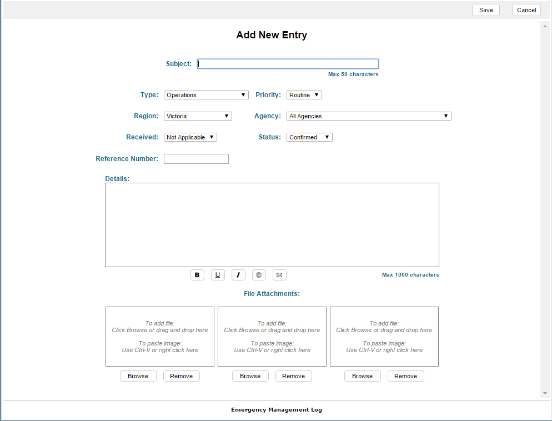552x421 pixels.
Task: Click the Save button
Action: pyautogui.click(x=486, y=10)
